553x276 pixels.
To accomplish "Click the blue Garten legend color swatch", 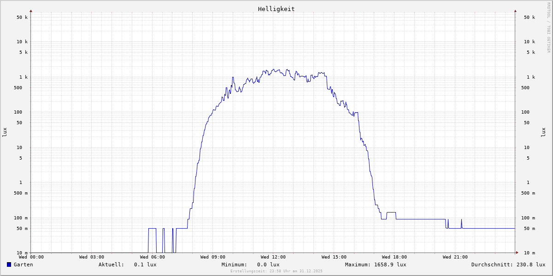I will tap(9, 264).
